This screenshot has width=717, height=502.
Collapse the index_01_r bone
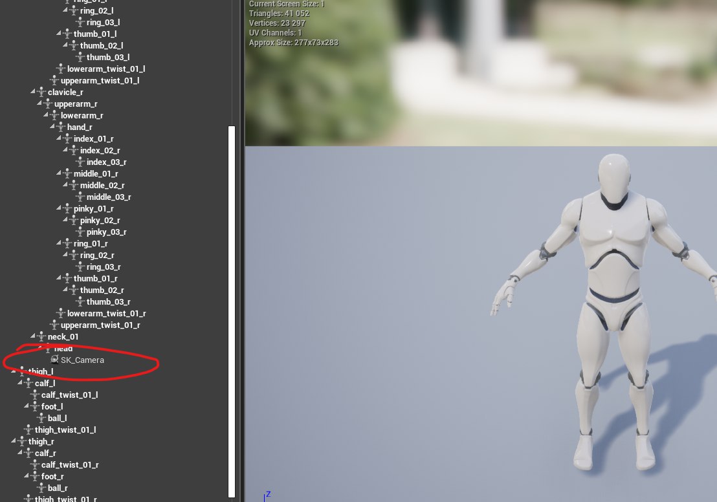point(58,138)
